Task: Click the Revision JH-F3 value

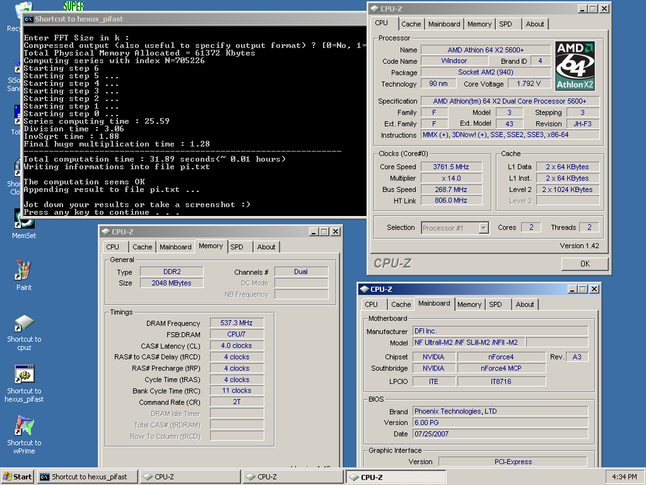Action: [582, 124]
